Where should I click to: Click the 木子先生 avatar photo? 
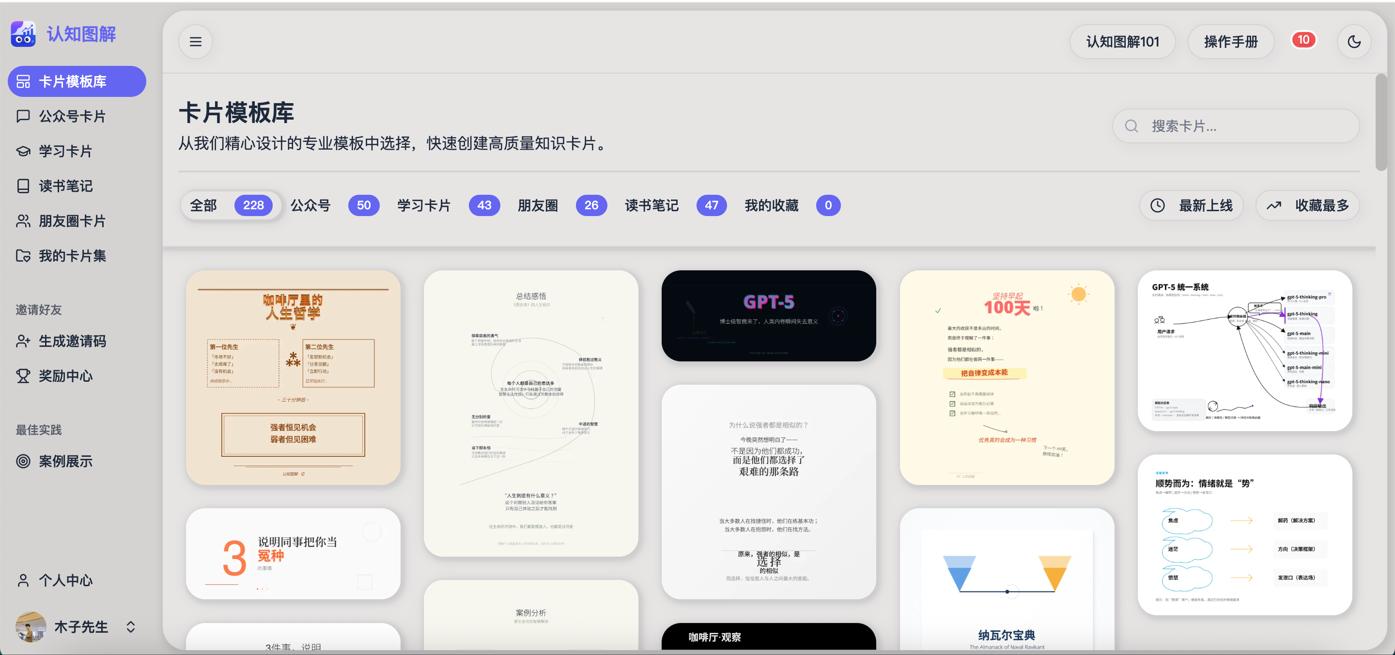tap(31, 627)
